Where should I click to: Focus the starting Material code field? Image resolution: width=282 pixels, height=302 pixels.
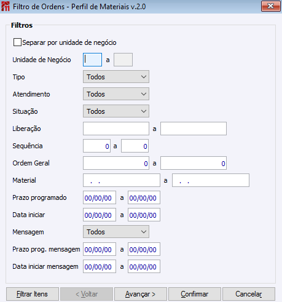122,180
